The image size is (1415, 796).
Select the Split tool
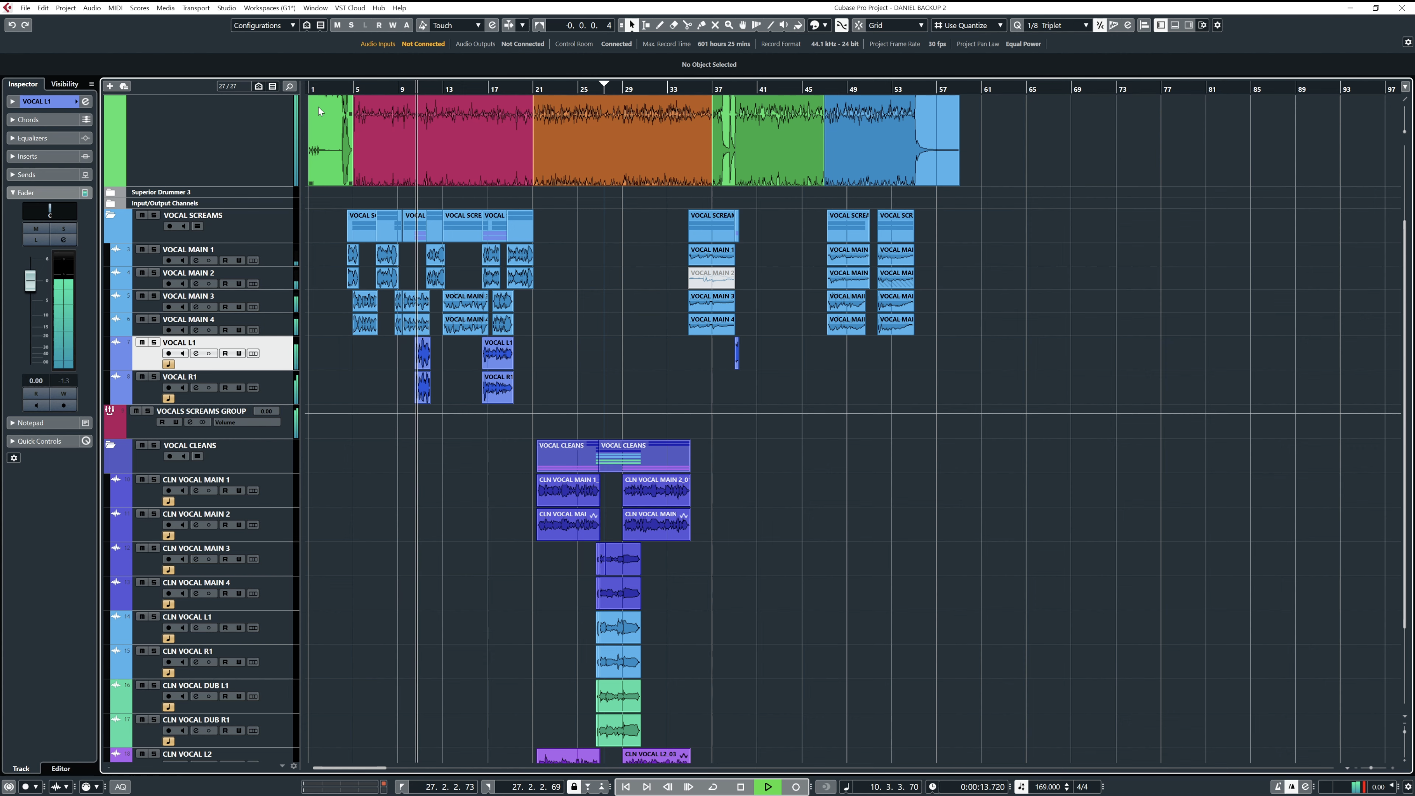coord(688,25)
